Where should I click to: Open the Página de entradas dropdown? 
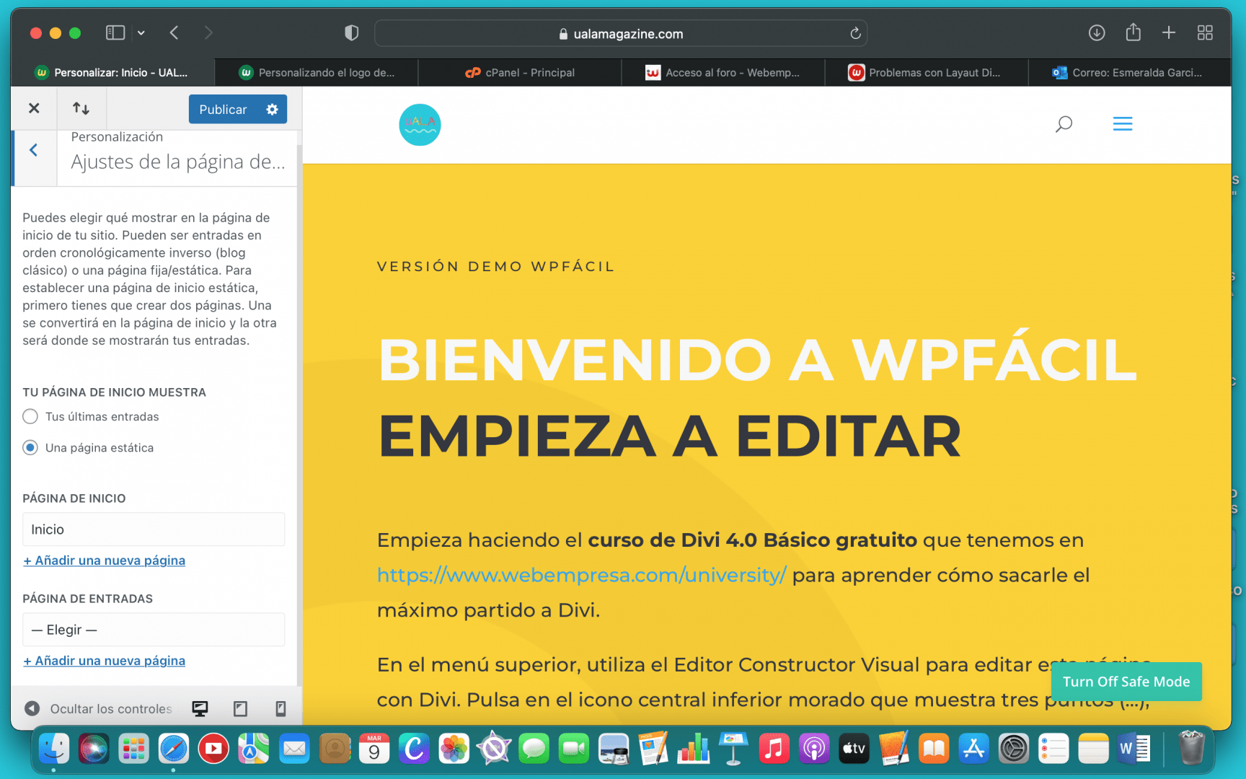click(x=154, y=630)
